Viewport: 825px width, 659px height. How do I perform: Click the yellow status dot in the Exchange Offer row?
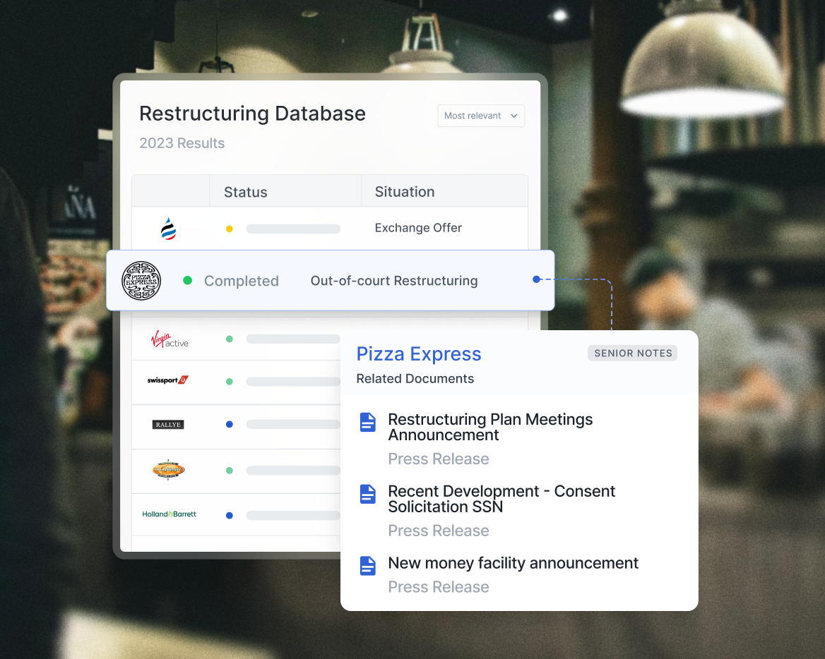230,229
